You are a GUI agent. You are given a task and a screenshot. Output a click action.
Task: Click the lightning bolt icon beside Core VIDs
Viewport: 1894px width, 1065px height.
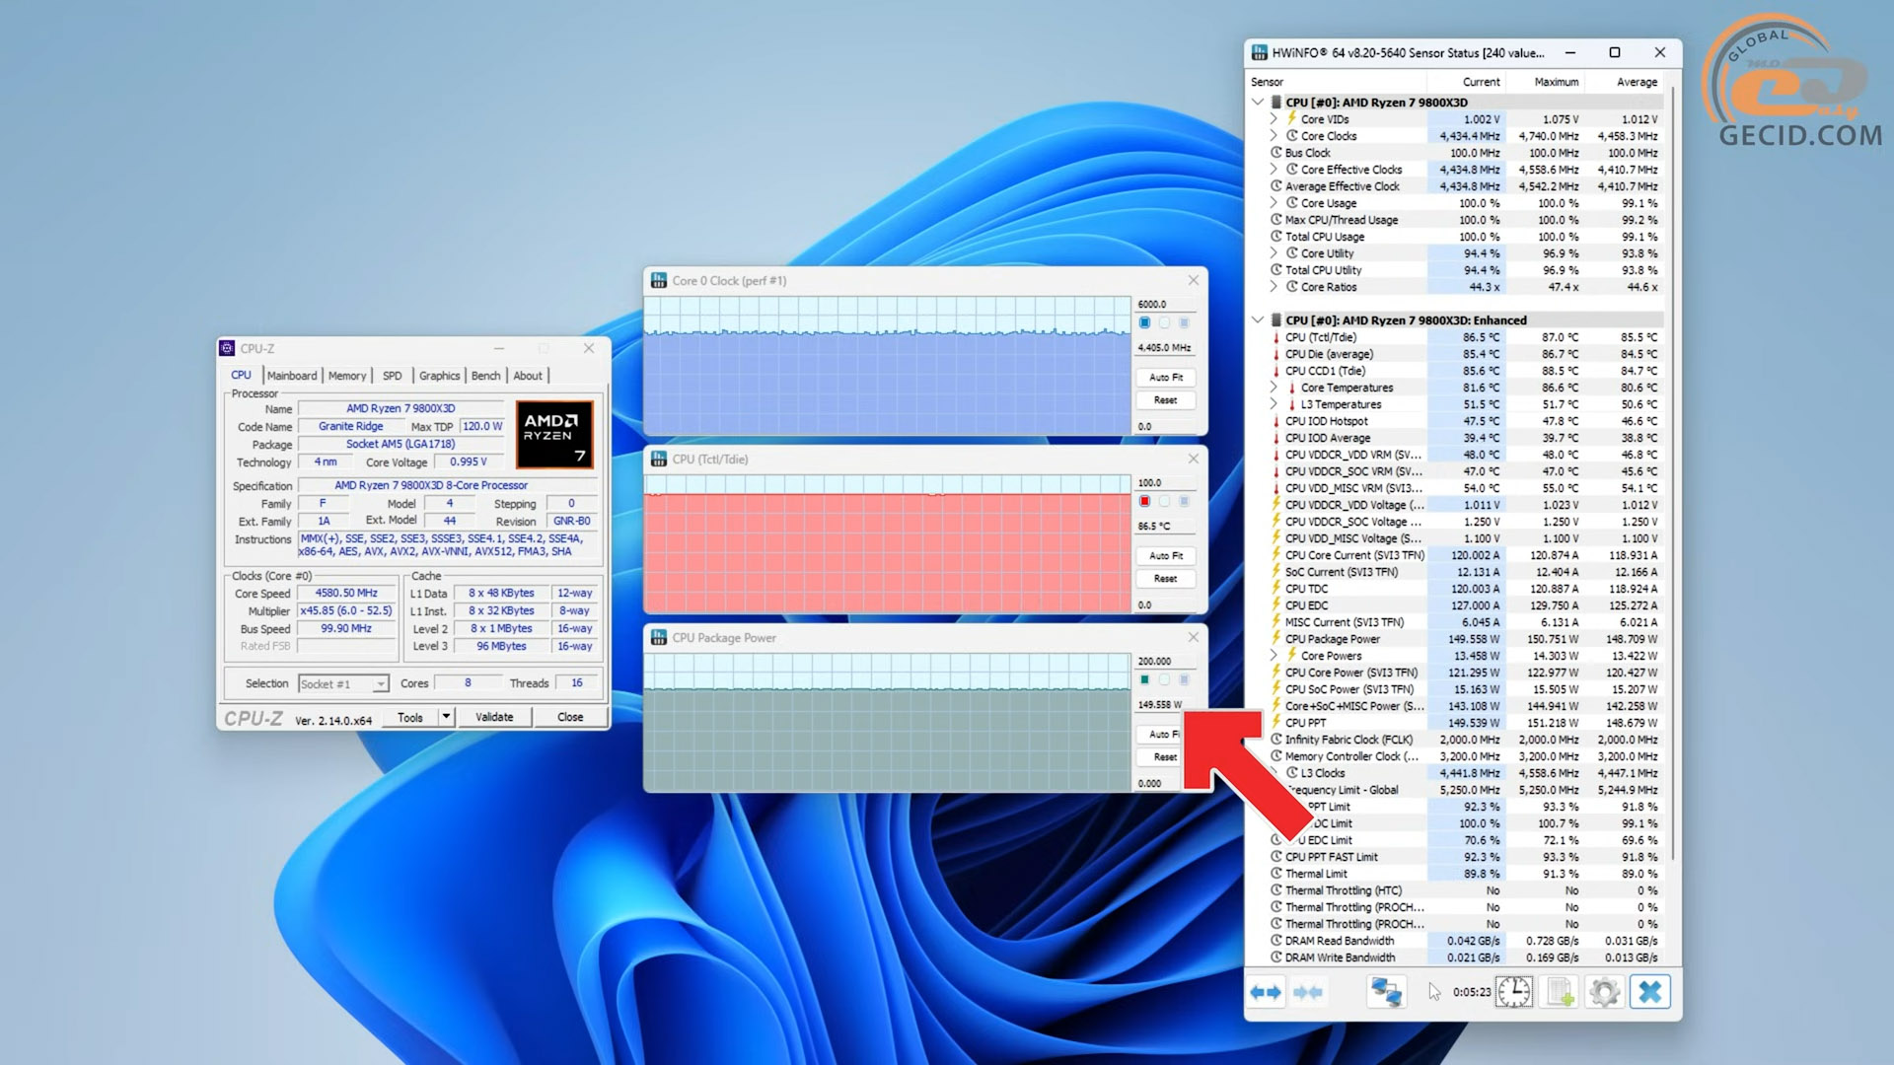[1291, 119]
